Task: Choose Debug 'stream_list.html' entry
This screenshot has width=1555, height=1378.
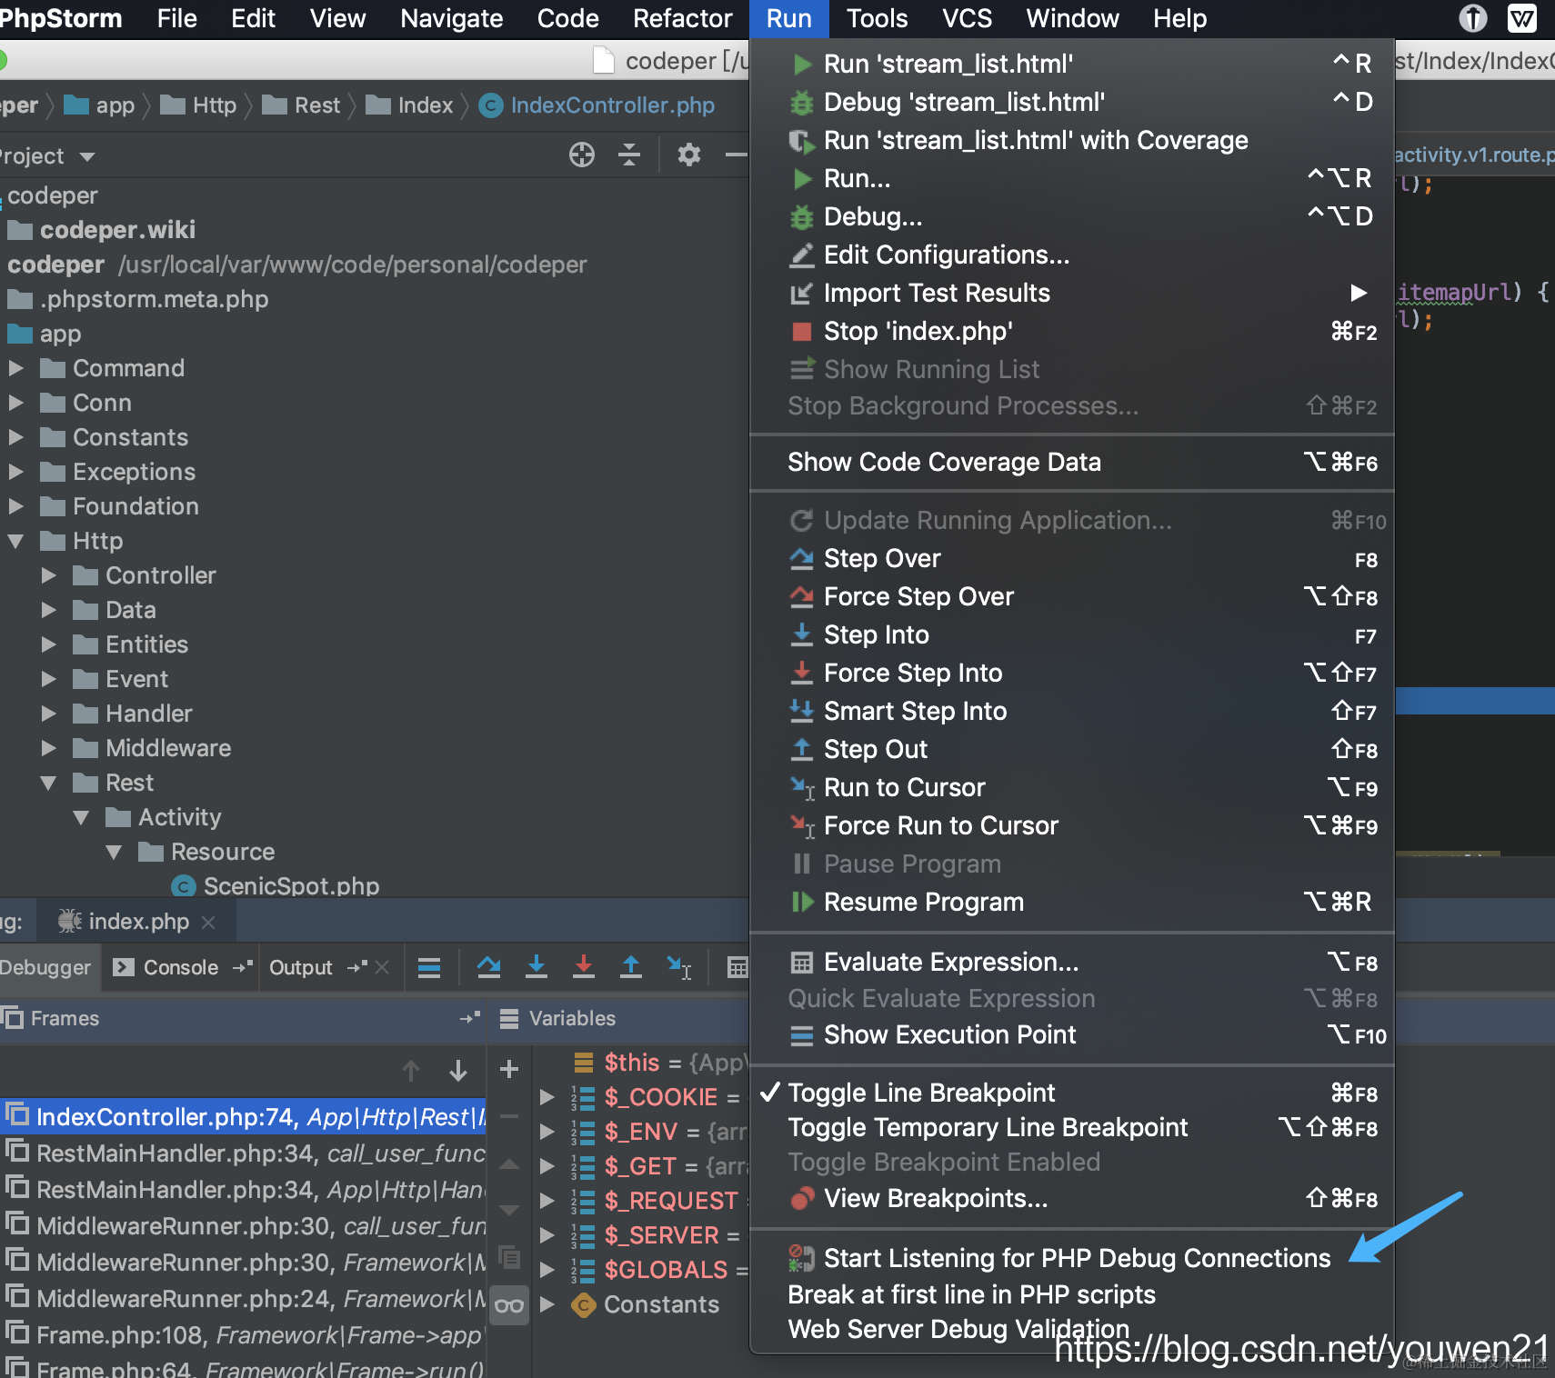Action: click(1071, 102)
